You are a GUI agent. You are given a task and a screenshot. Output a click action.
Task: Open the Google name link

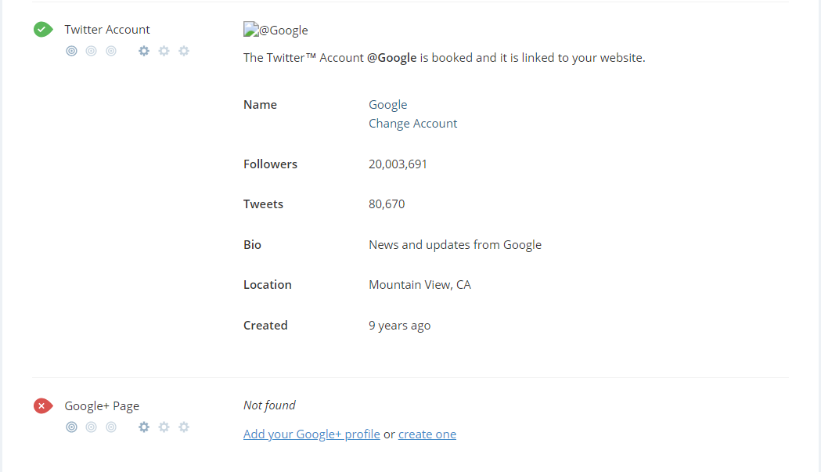click(388, 105)
